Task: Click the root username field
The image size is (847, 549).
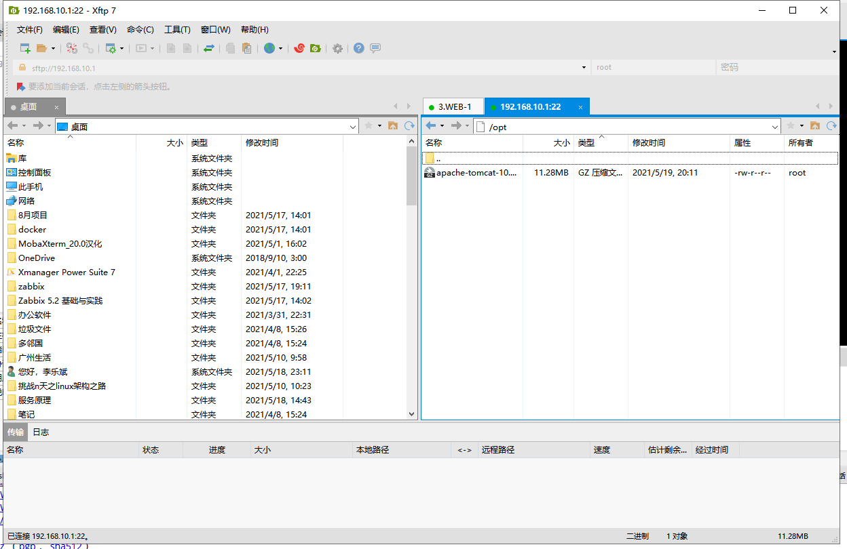Action: click(x=653, y=68)
